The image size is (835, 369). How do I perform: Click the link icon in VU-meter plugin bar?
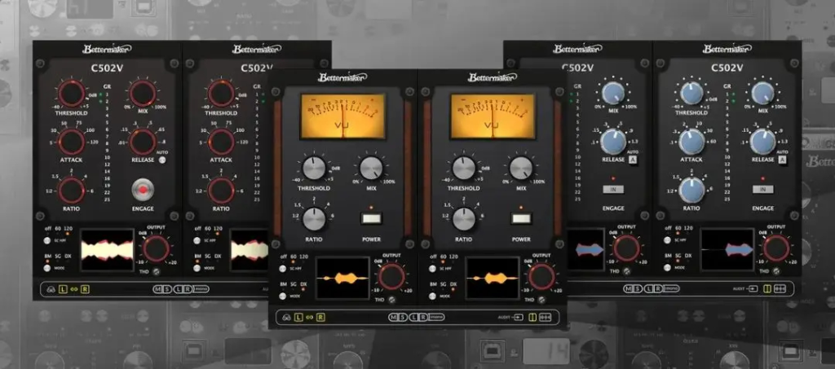(x=309, y=318)
